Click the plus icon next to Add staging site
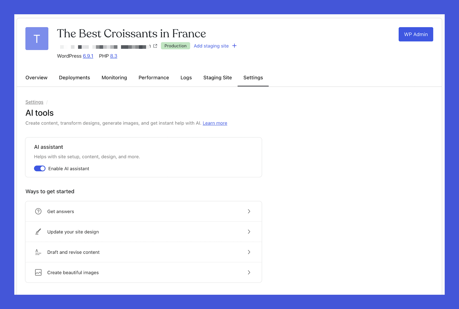 click(x=234, y=46)
